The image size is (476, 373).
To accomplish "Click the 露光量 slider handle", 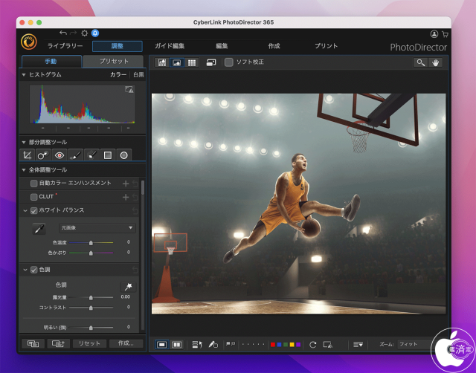I will tap(91, 298).
